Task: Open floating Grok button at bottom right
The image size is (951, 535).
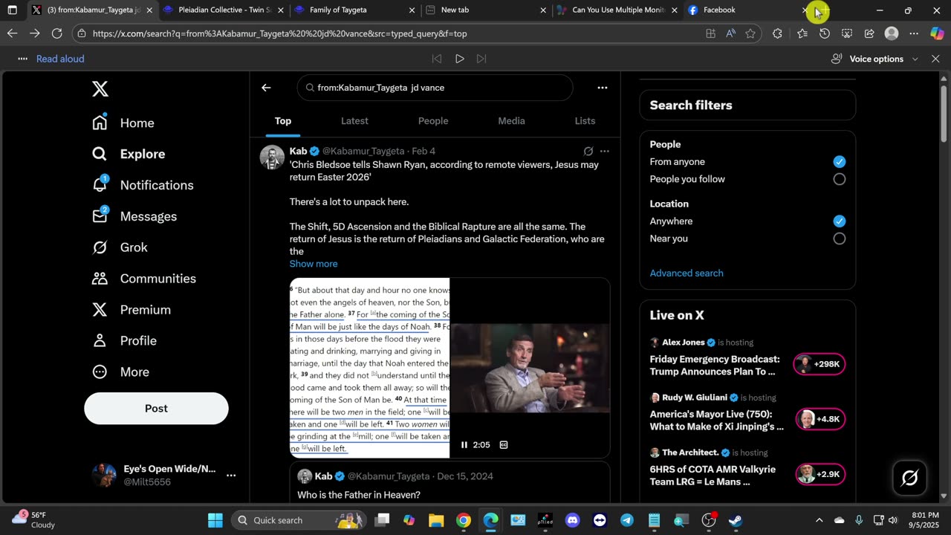Action: [x=909, y=478]
